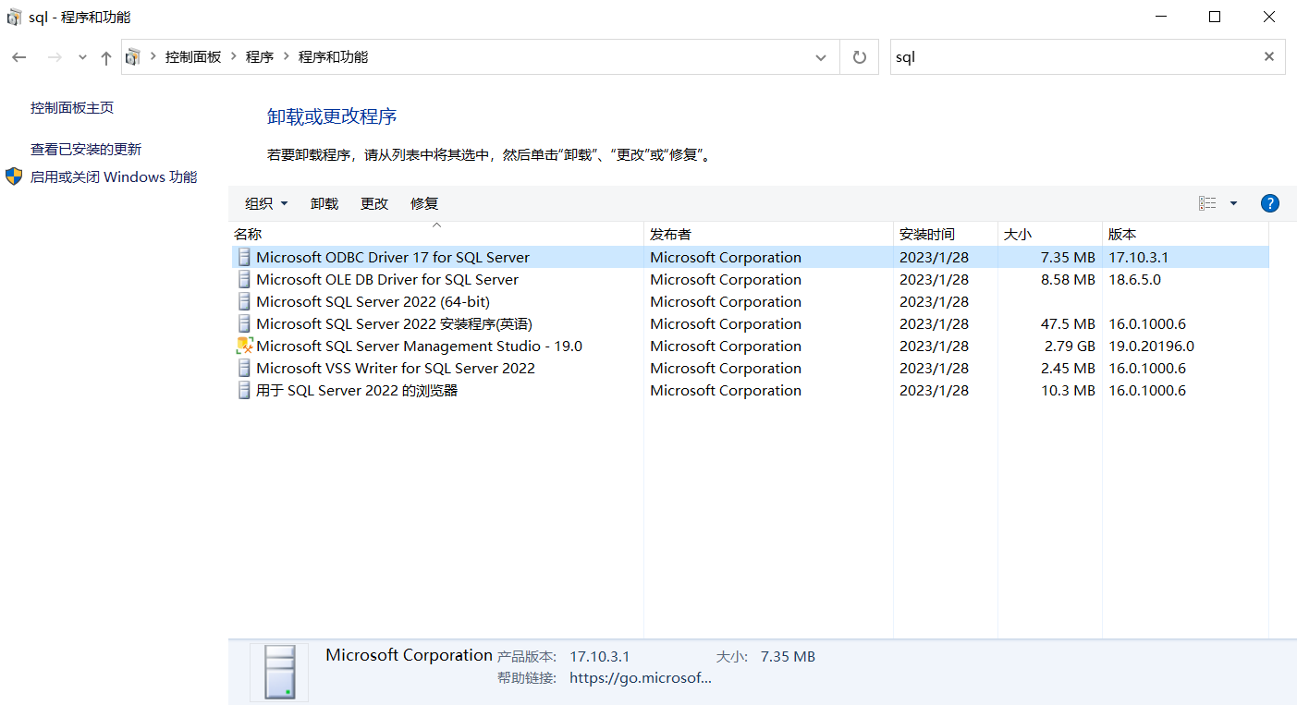Open 查看已安装的更新 link
The image size is (1297, 705).
tap(86, 149)
